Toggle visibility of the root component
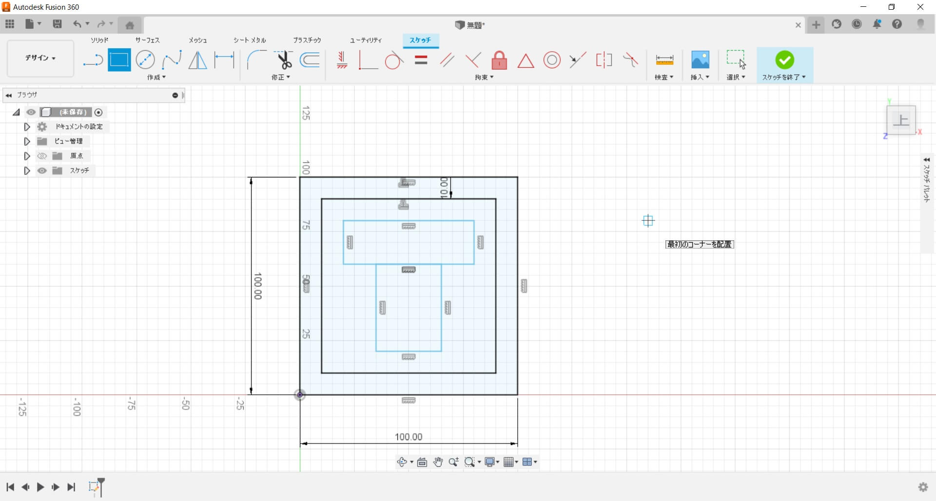The image size is (936, 501). (31, 112)
